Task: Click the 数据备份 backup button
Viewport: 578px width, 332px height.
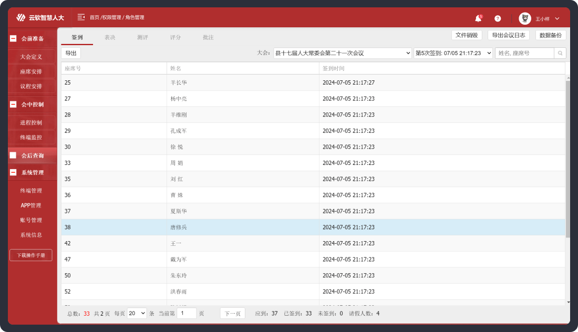Action: [552, 35]
